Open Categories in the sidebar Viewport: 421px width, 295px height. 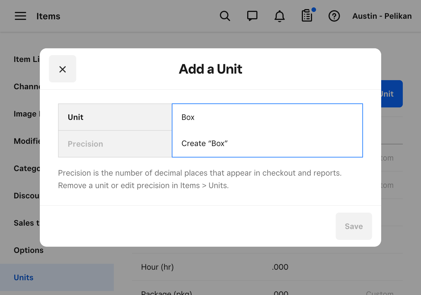click(x=27, y=168)
